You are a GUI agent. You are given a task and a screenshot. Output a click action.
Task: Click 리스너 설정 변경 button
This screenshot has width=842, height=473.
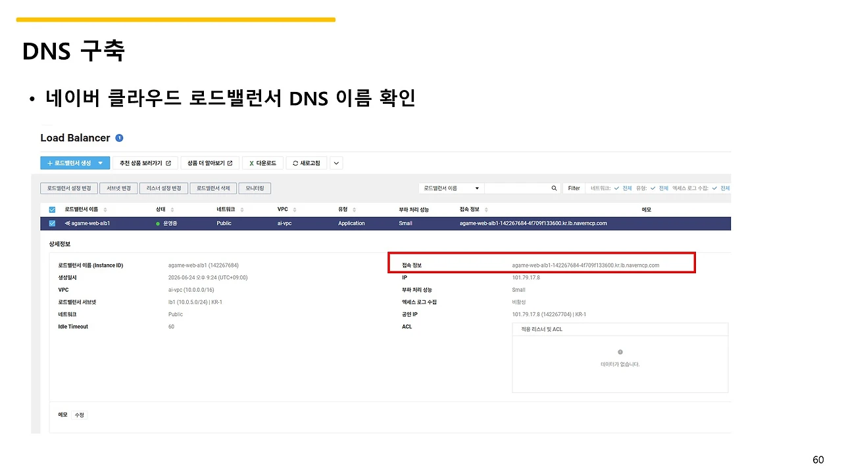[164, 188]
